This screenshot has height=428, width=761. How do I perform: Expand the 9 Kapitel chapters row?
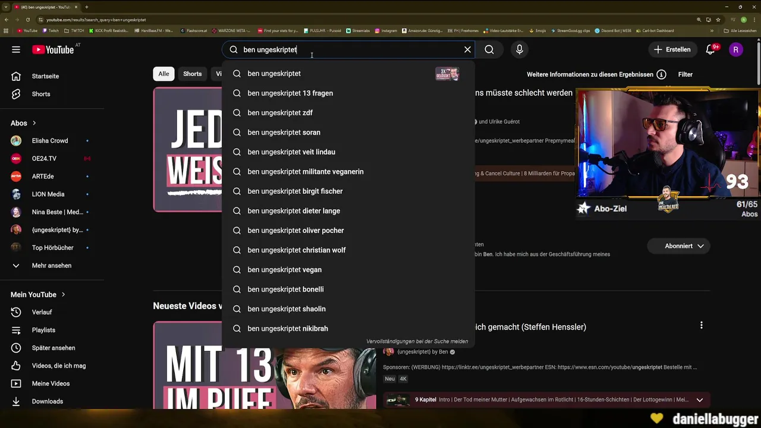point(546,400)
